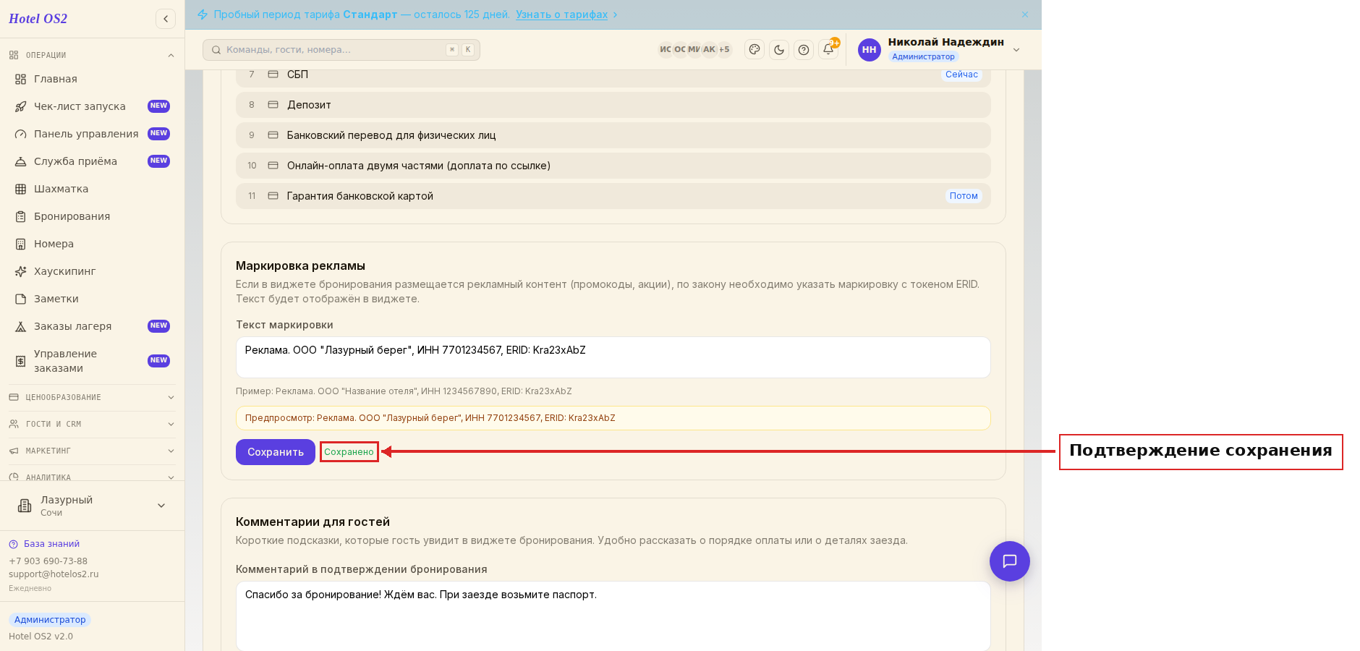The image size is (1360, 651).
Task: Expand the ЦЕНООБРАЗОВАНИЕ sidebar group
Action: coord(93,397)
